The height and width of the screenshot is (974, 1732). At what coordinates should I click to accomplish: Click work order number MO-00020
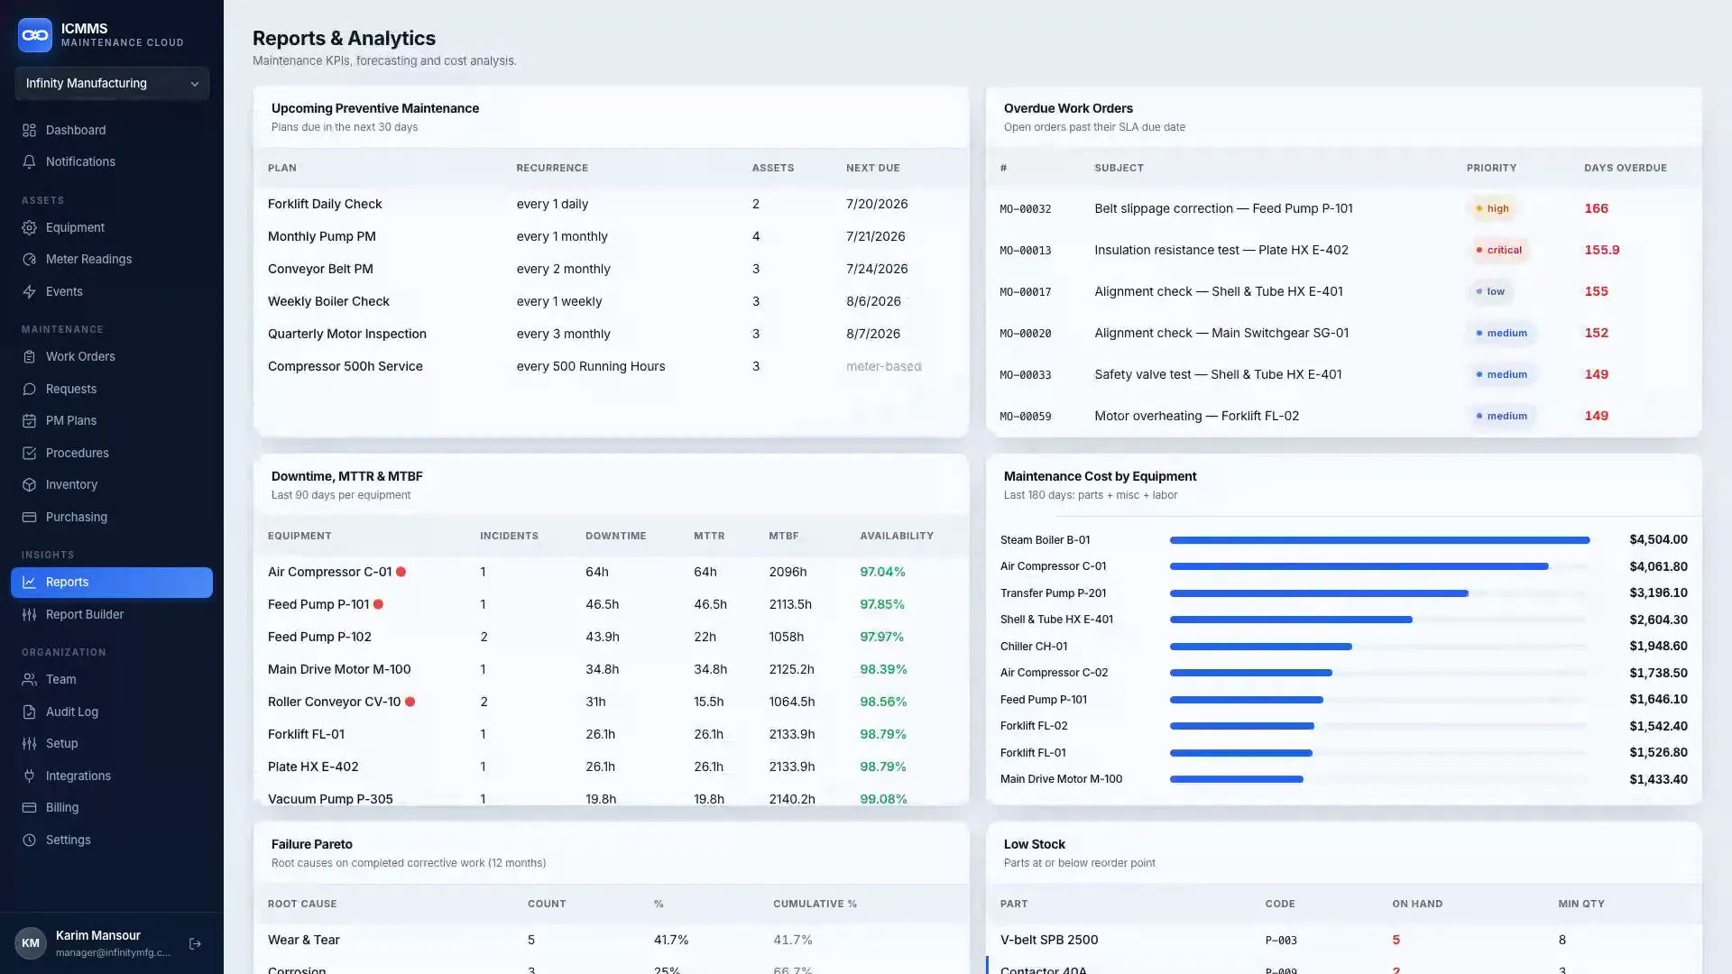coord(1026,334)
